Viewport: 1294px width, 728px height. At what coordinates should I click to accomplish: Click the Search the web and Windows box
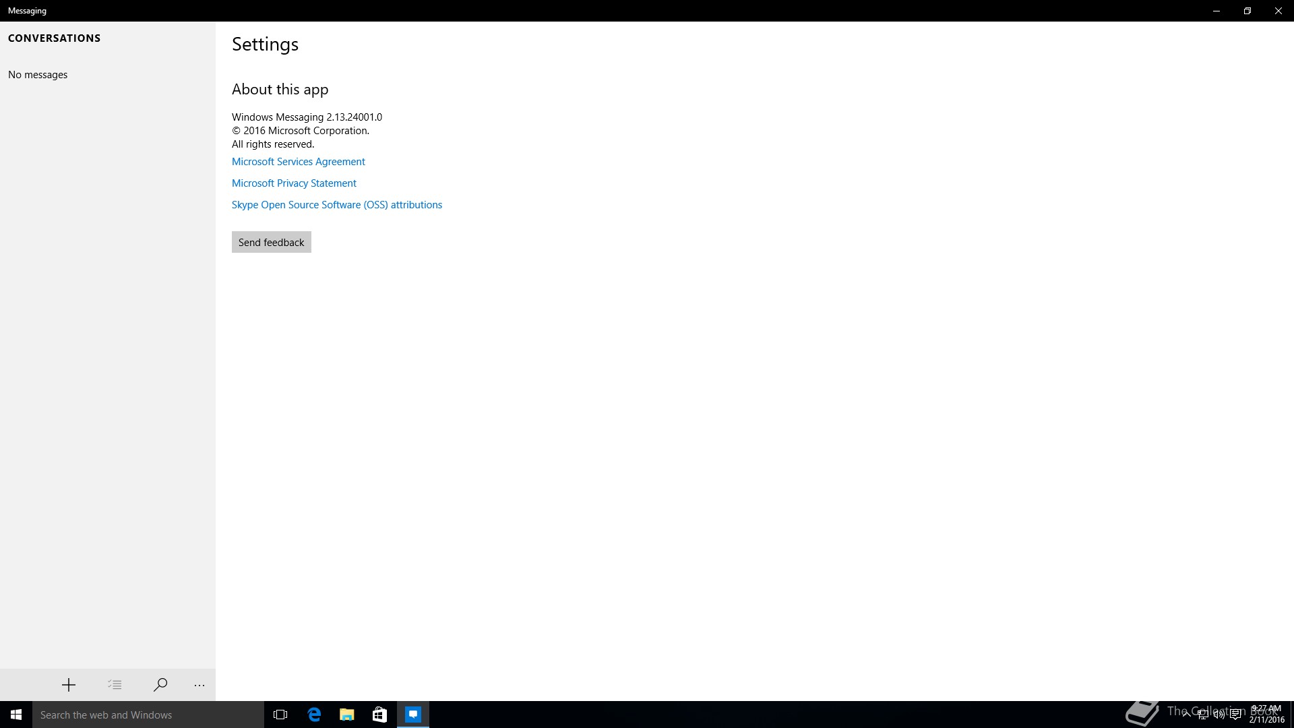(x=148, y=715)
